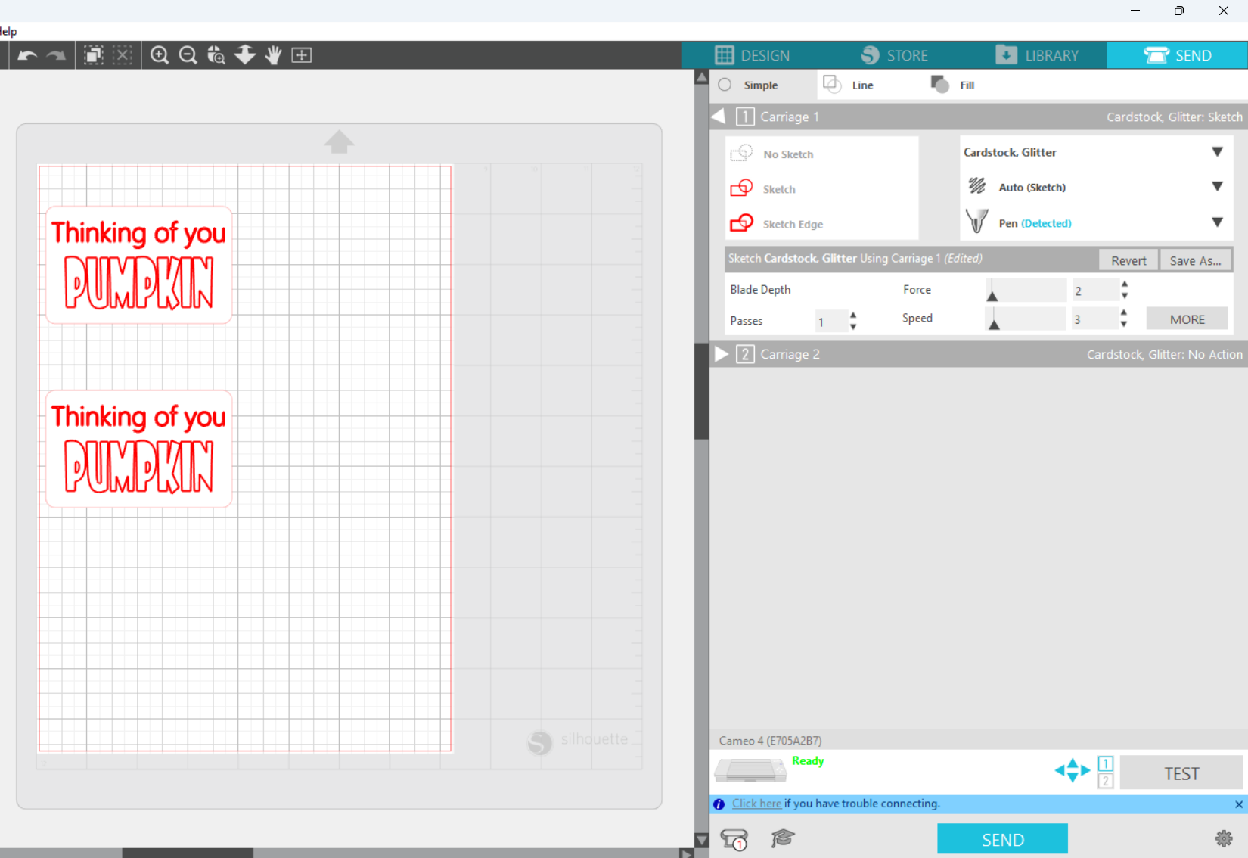Collapse the Carriage 1 section
1248x858 pixels.
coord(719,117)
